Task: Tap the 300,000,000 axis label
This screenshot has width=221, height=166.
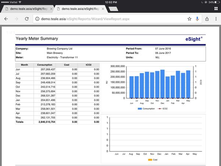Action: click(x=117, y=66)
